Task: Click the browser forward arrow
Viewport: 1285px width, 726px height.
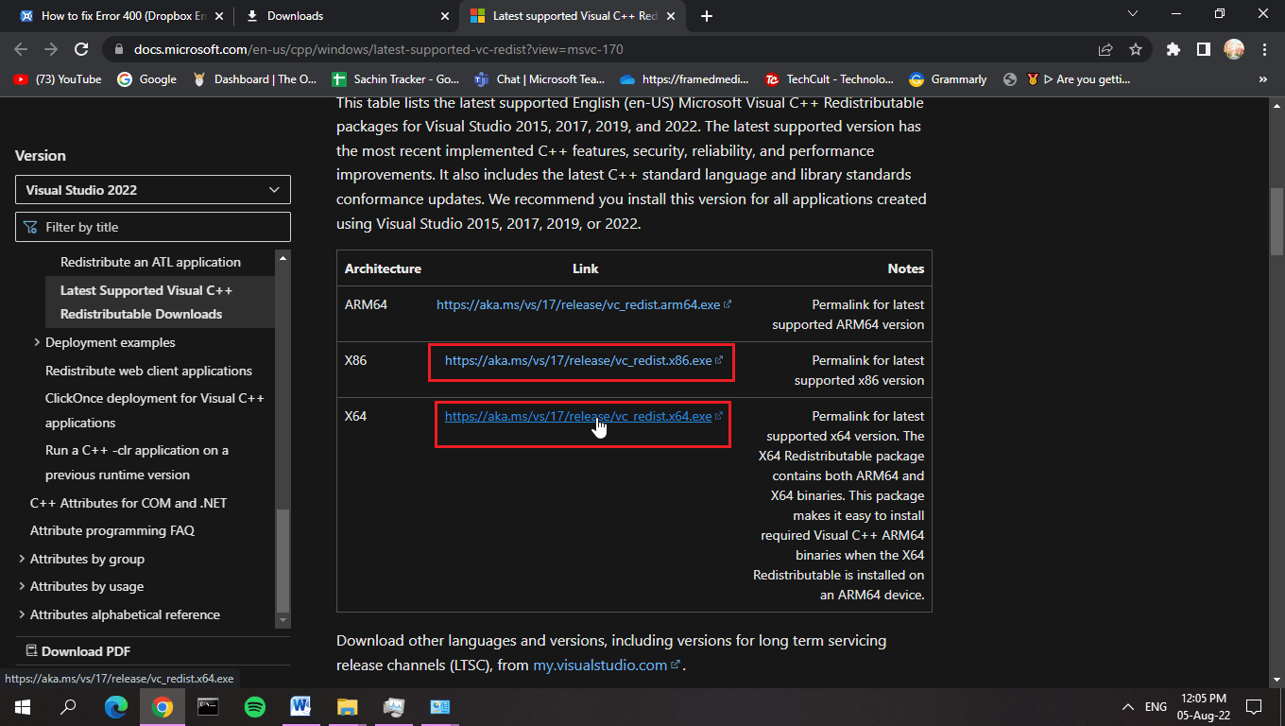Action: pos(51,49)
